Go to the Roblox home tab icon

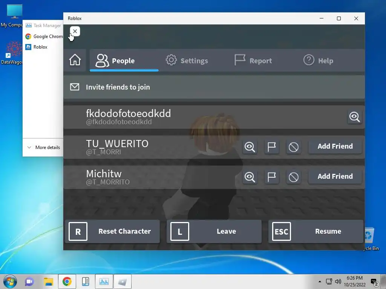click(75, 60)
